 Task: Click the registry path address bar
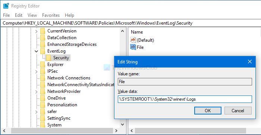130,23
